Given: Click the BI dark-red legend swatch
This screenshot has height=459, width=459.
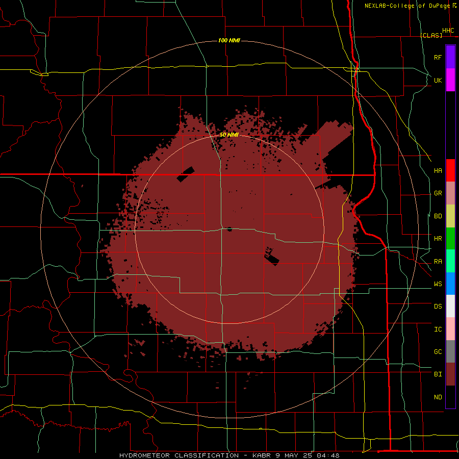Looking at the screenshot, I should click(x=450, y=374).
